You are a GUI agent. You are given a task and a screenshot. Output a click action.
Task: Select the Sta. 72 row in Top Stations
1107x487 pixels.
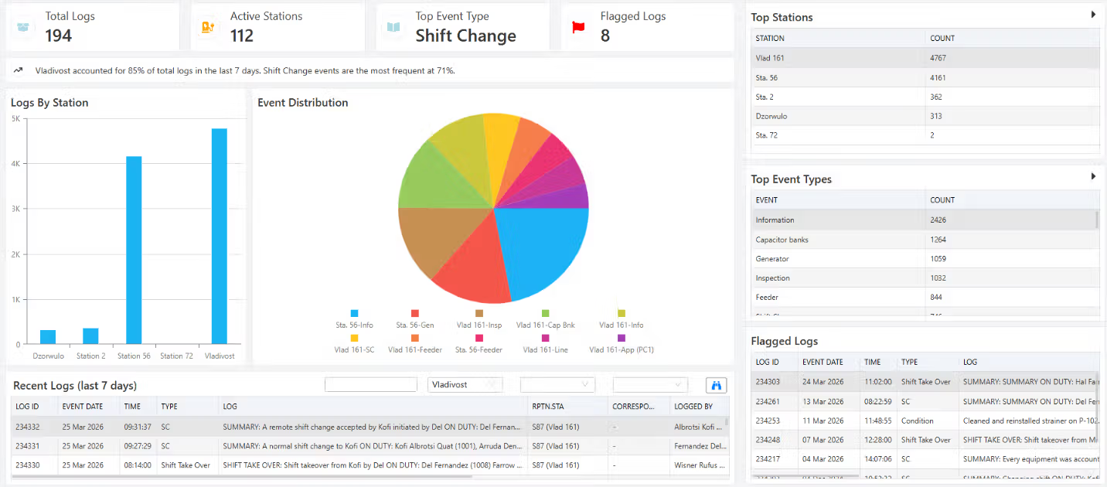[x=925, y=135]
